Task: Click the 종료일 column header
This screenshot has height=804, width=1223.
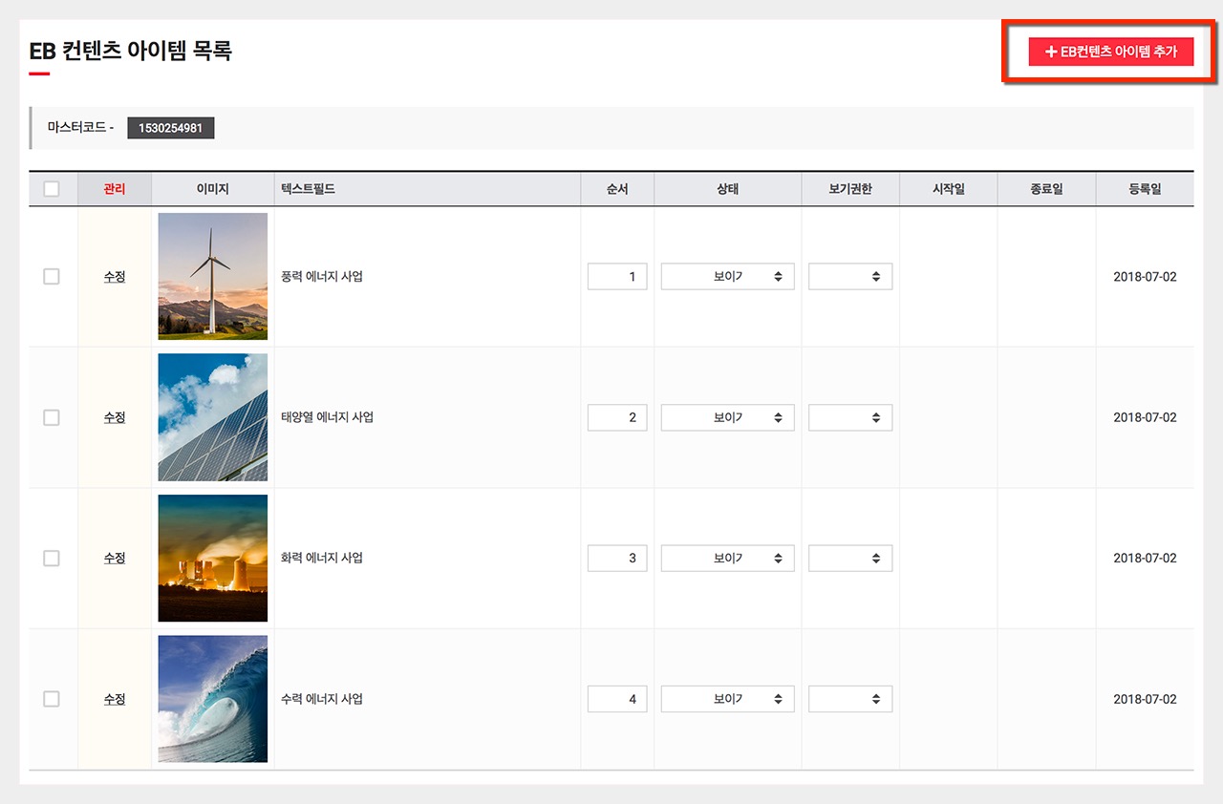Action: coord(1046,189)
